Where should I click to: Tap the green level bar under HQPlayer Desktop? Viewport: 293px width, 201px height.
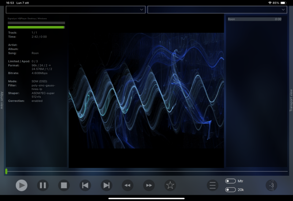36,27
